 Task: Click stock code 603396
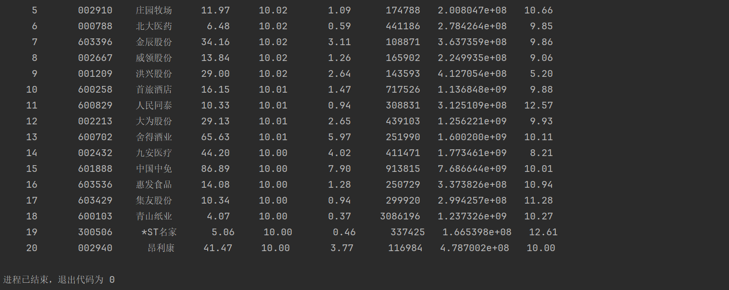coord(95,42)
